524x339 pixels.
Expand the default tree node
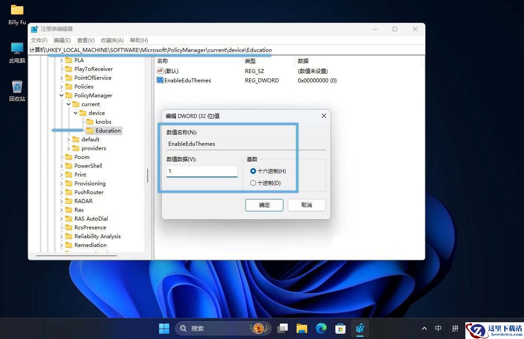(x=68, y=139)
